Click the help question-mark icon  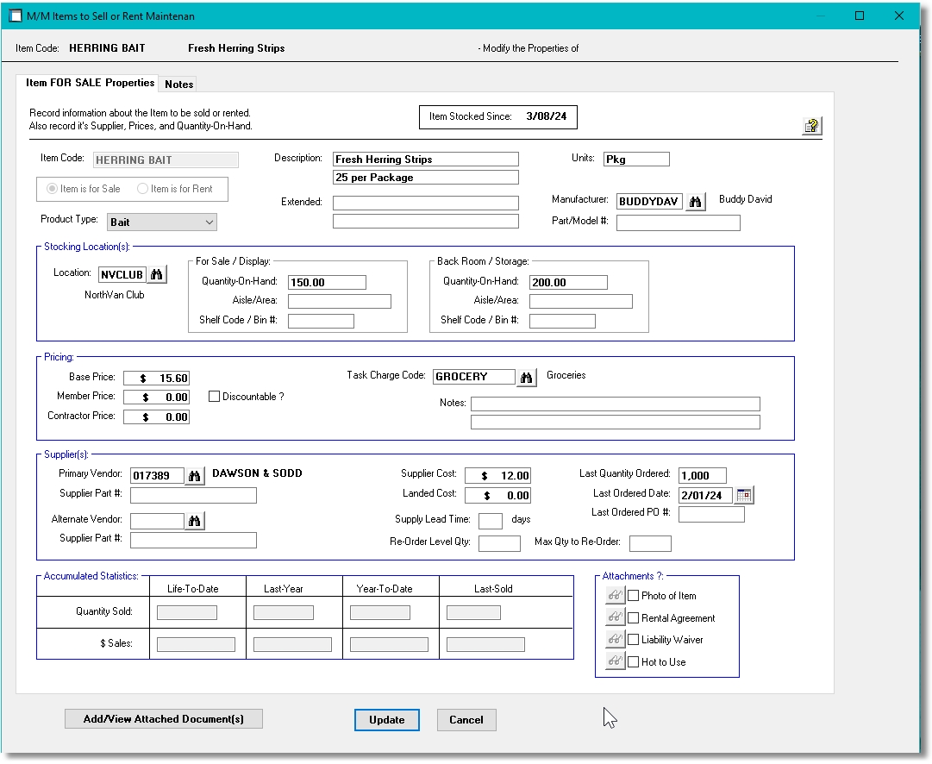pos(810,125)
